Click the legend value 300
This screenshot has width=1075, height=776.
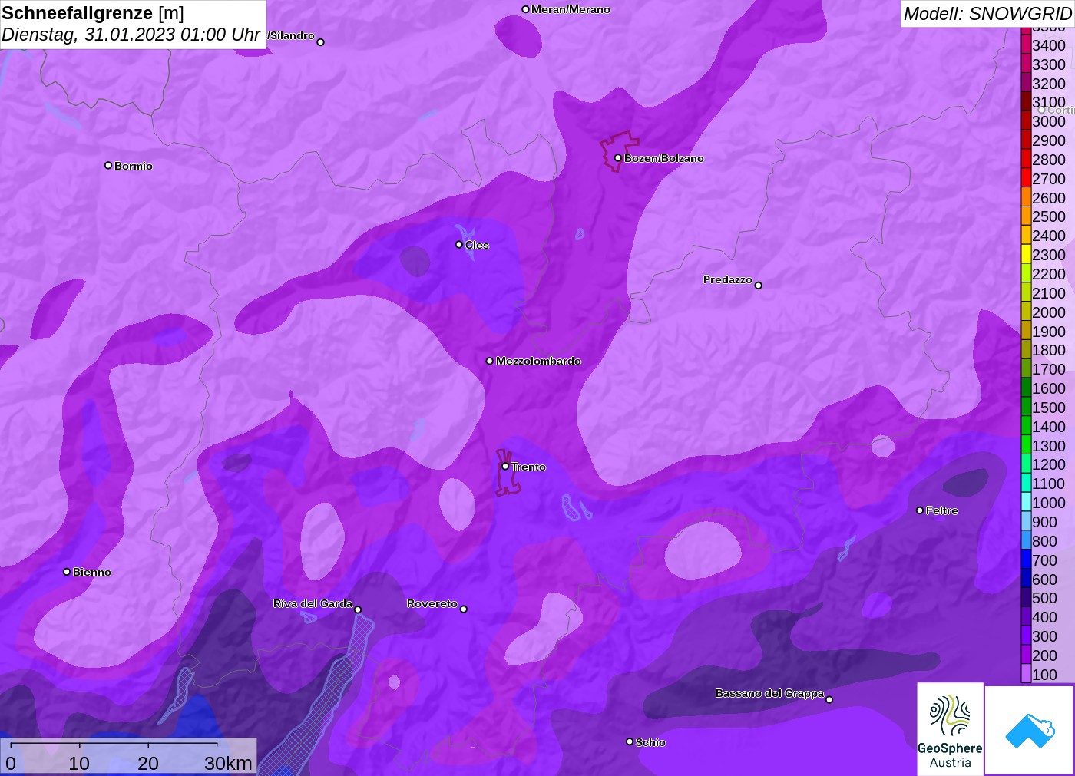[1044, 636]
